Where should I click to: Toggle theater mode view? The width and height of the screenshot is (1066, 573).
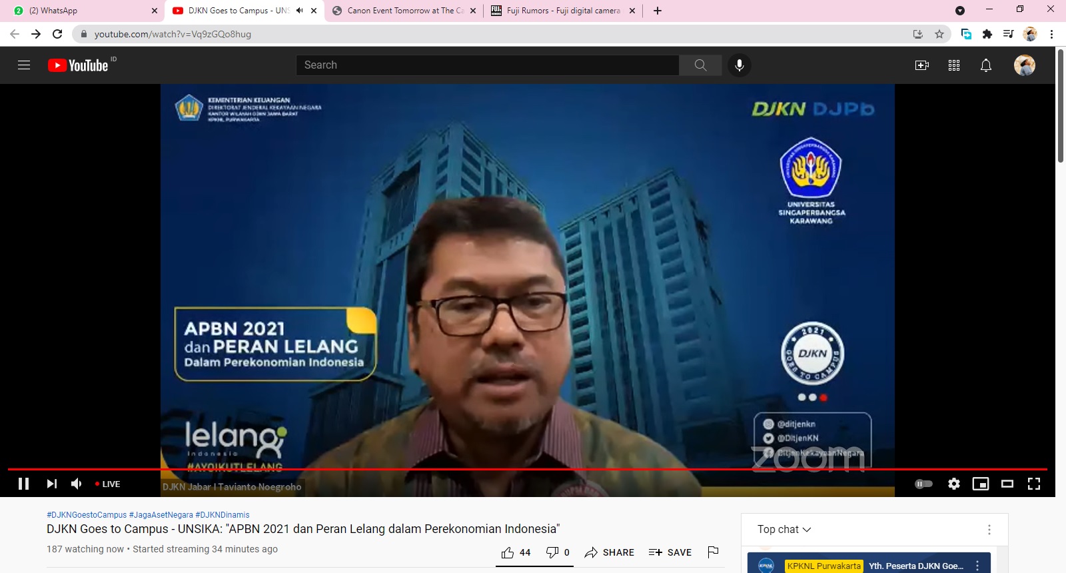pos(1007,484)
